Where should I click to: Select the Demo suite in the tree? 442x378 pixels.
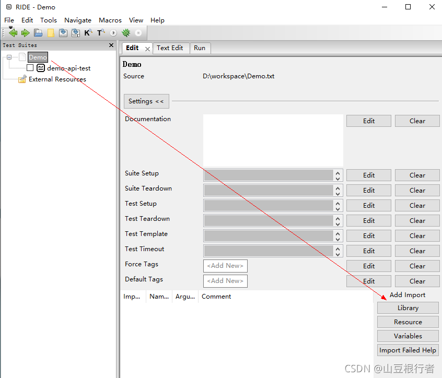[x=38, y=57]
